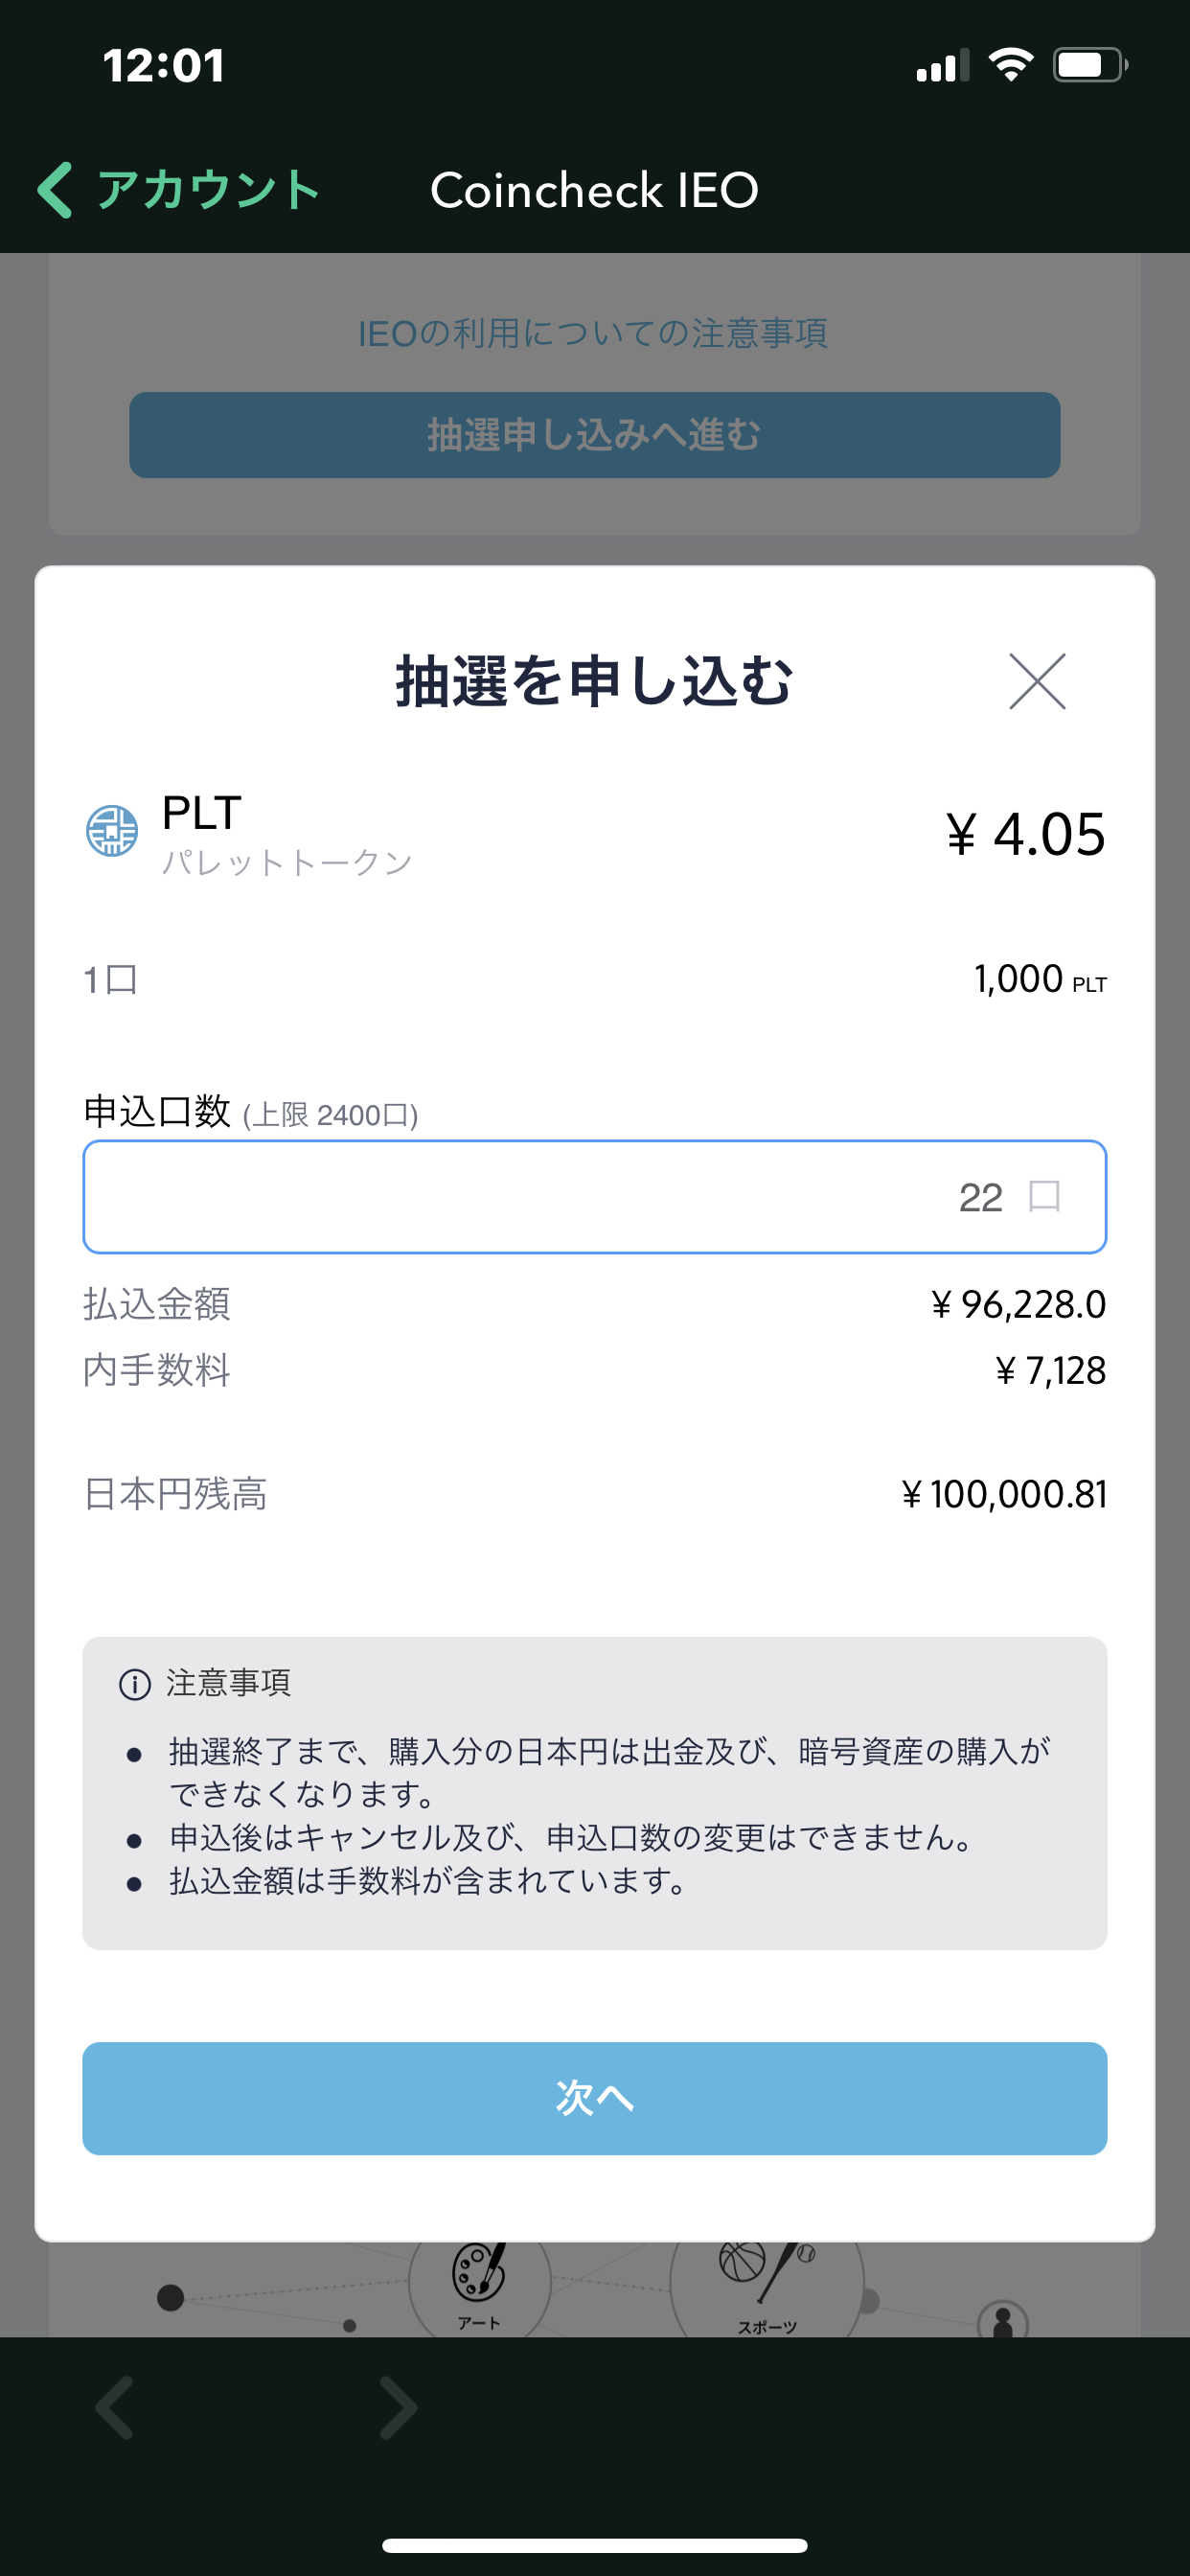Tap the info icon beside 注意事項

click(x=135, y=1684)
